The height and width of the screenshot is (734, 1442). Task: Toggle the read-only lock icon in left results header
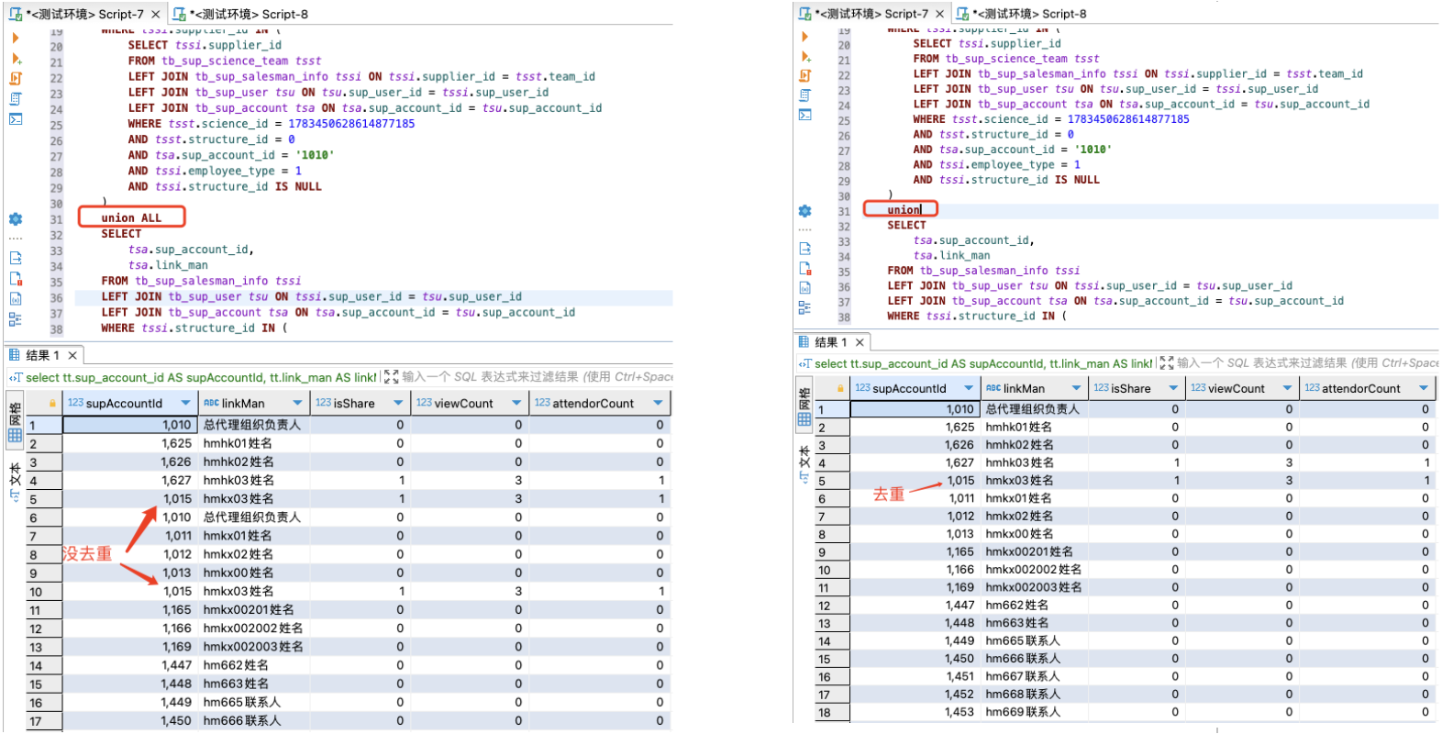52,404
